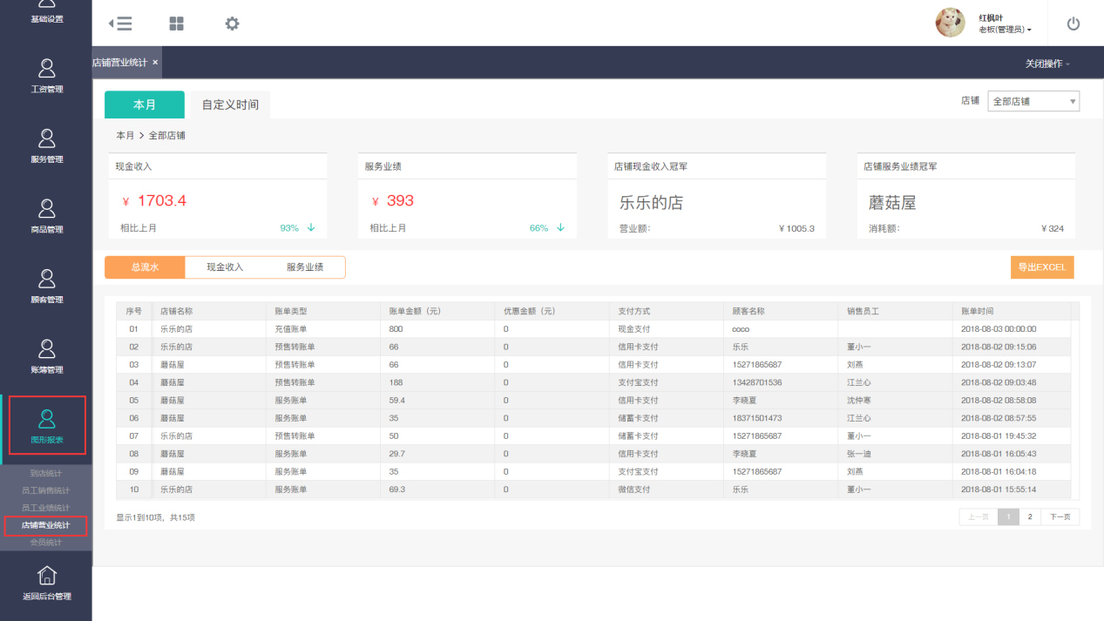
Task: Click 乐乐的店 champion store name
Action: point(651,203)
